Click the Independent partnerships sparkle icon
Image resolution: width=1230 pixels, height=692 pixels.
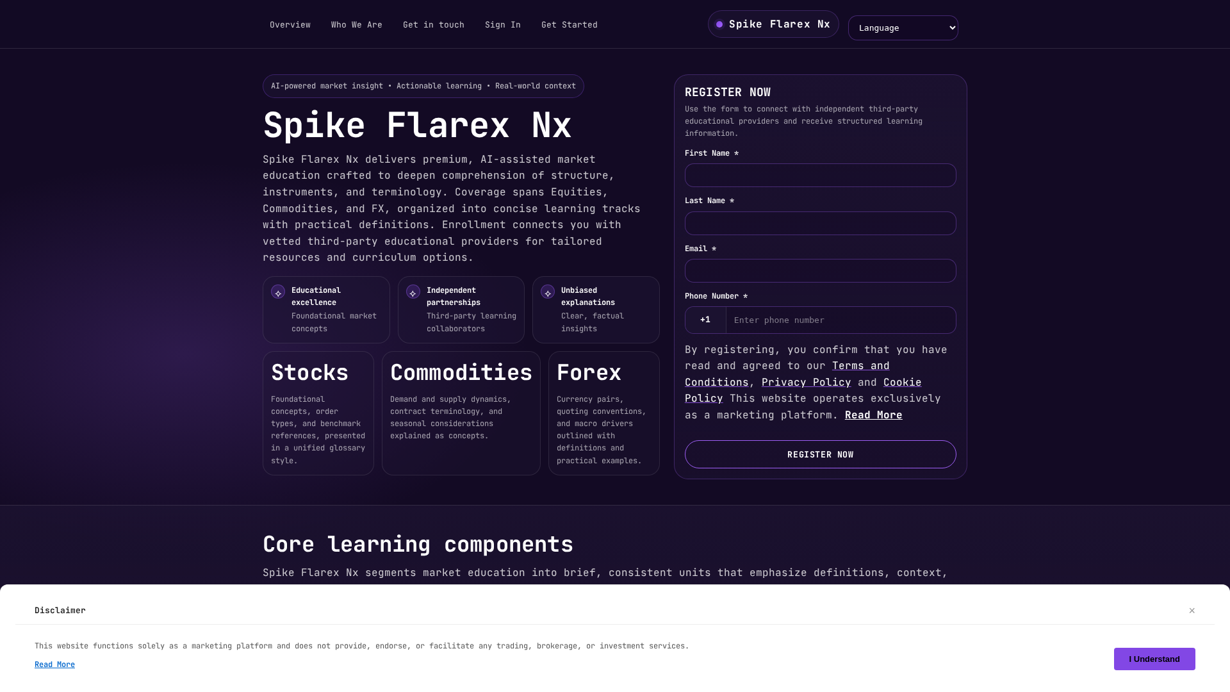click(413, 292)
